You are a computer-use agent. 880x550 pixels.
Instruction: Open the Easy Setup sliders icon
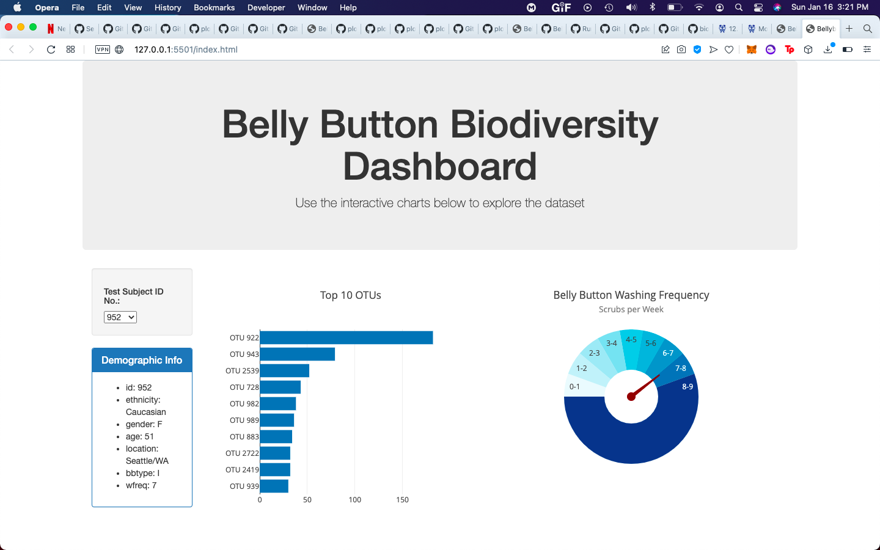[x=867, y=50]
